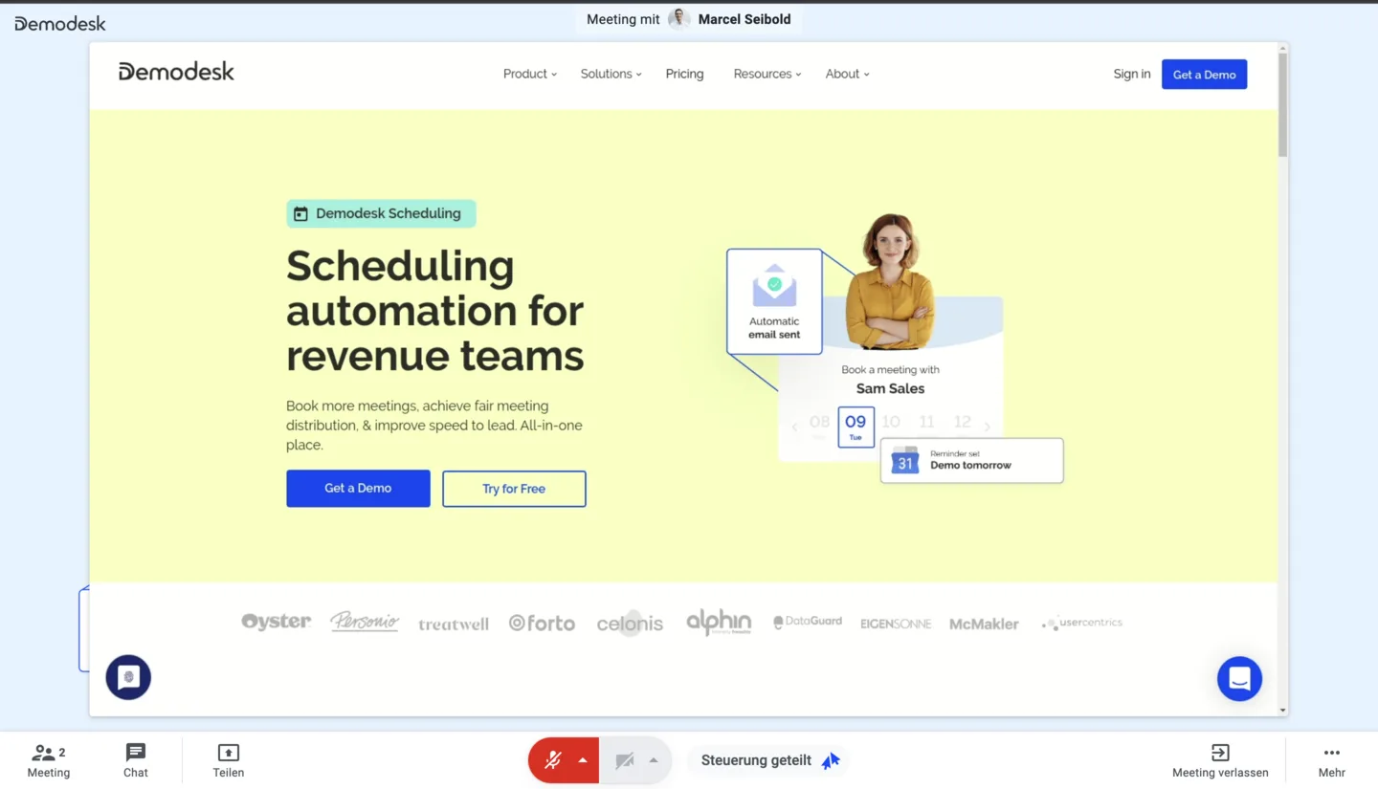This screenshot has width=1378, height=789.
Task: Click the Google Calendar 31 icon
Action: [905, 460]
